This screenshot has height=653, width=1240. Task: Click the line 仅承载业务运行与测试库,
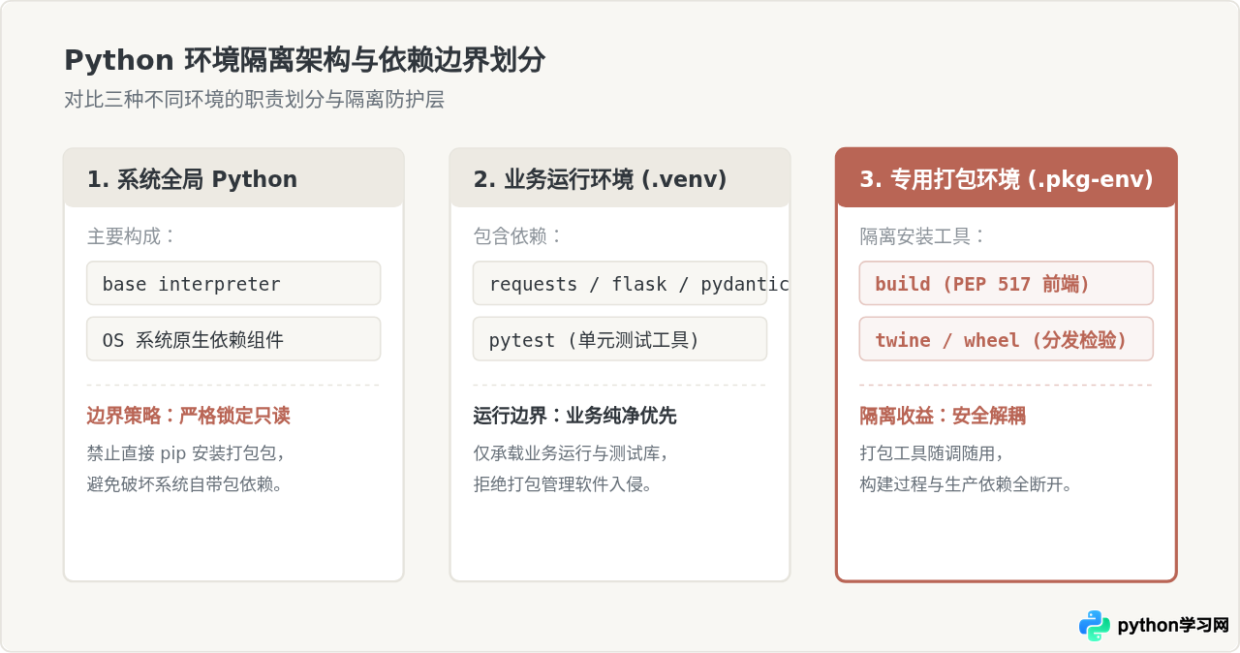(571, 453)
